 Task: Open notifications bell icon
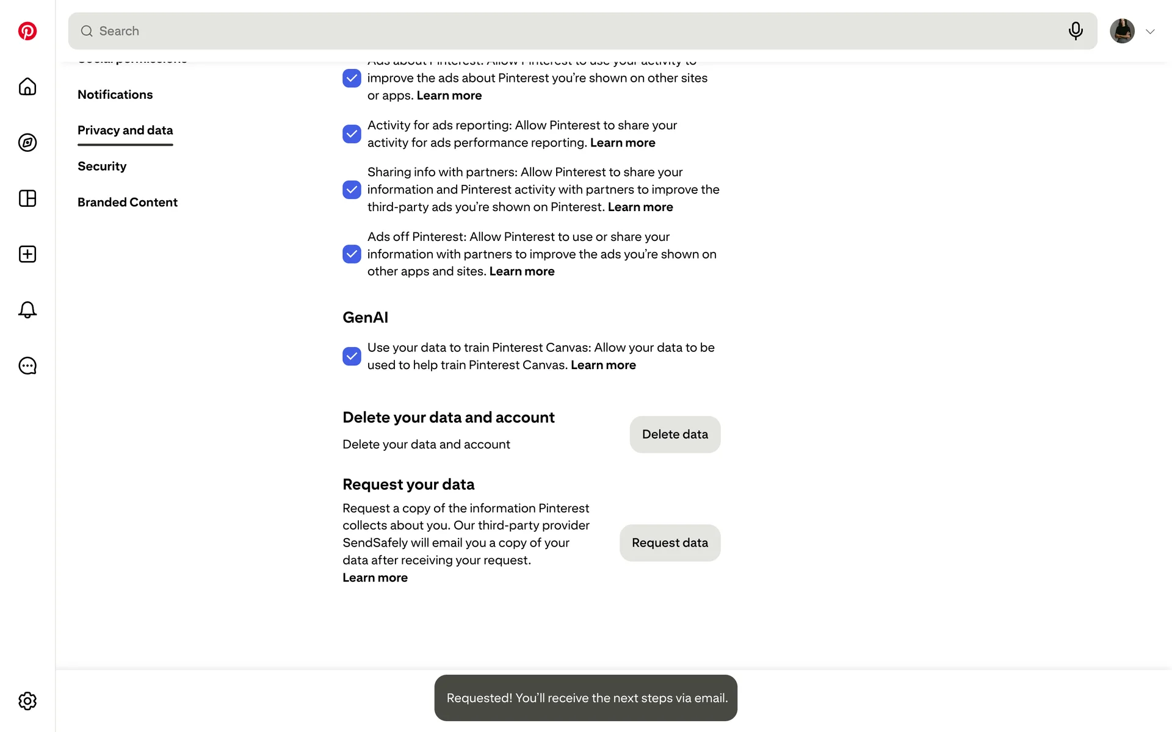pyautogui.click(x=27, y=310)
